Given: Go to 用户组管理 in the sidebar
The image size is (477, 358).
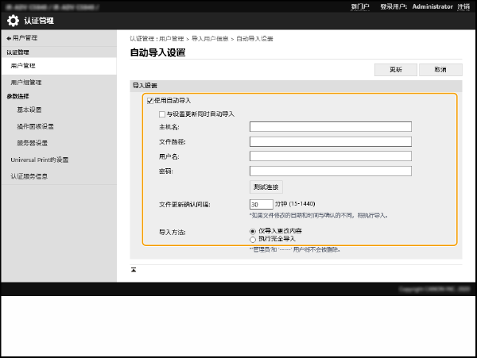Looking at the screenshot, I should pyautogui.click(x=26, y=82).
